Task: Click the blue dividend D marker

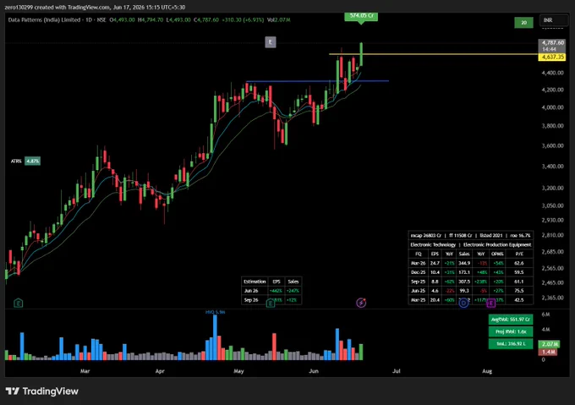Action: pos(463,303)
